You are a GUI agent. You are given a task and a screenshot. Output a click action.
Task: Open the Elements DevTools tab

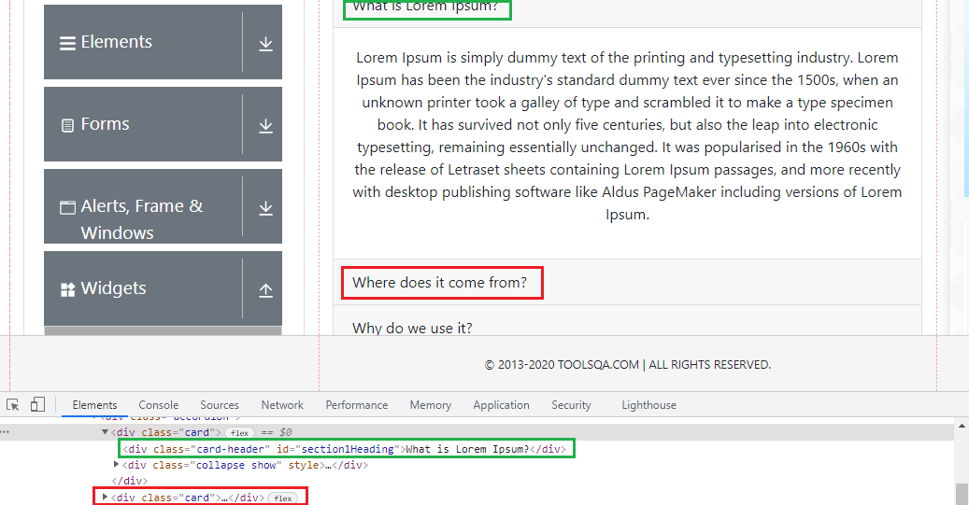94,405
